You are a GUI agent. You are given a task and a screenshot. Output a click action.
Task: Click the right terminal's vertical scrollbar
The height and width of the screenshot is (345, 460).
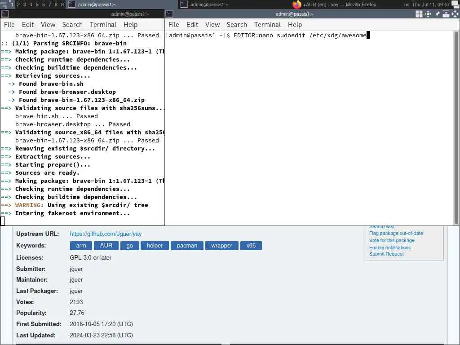tap(456, 128)
